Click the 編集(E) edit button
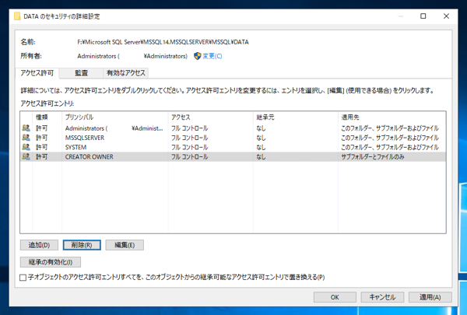 click(x=125, y=245)
